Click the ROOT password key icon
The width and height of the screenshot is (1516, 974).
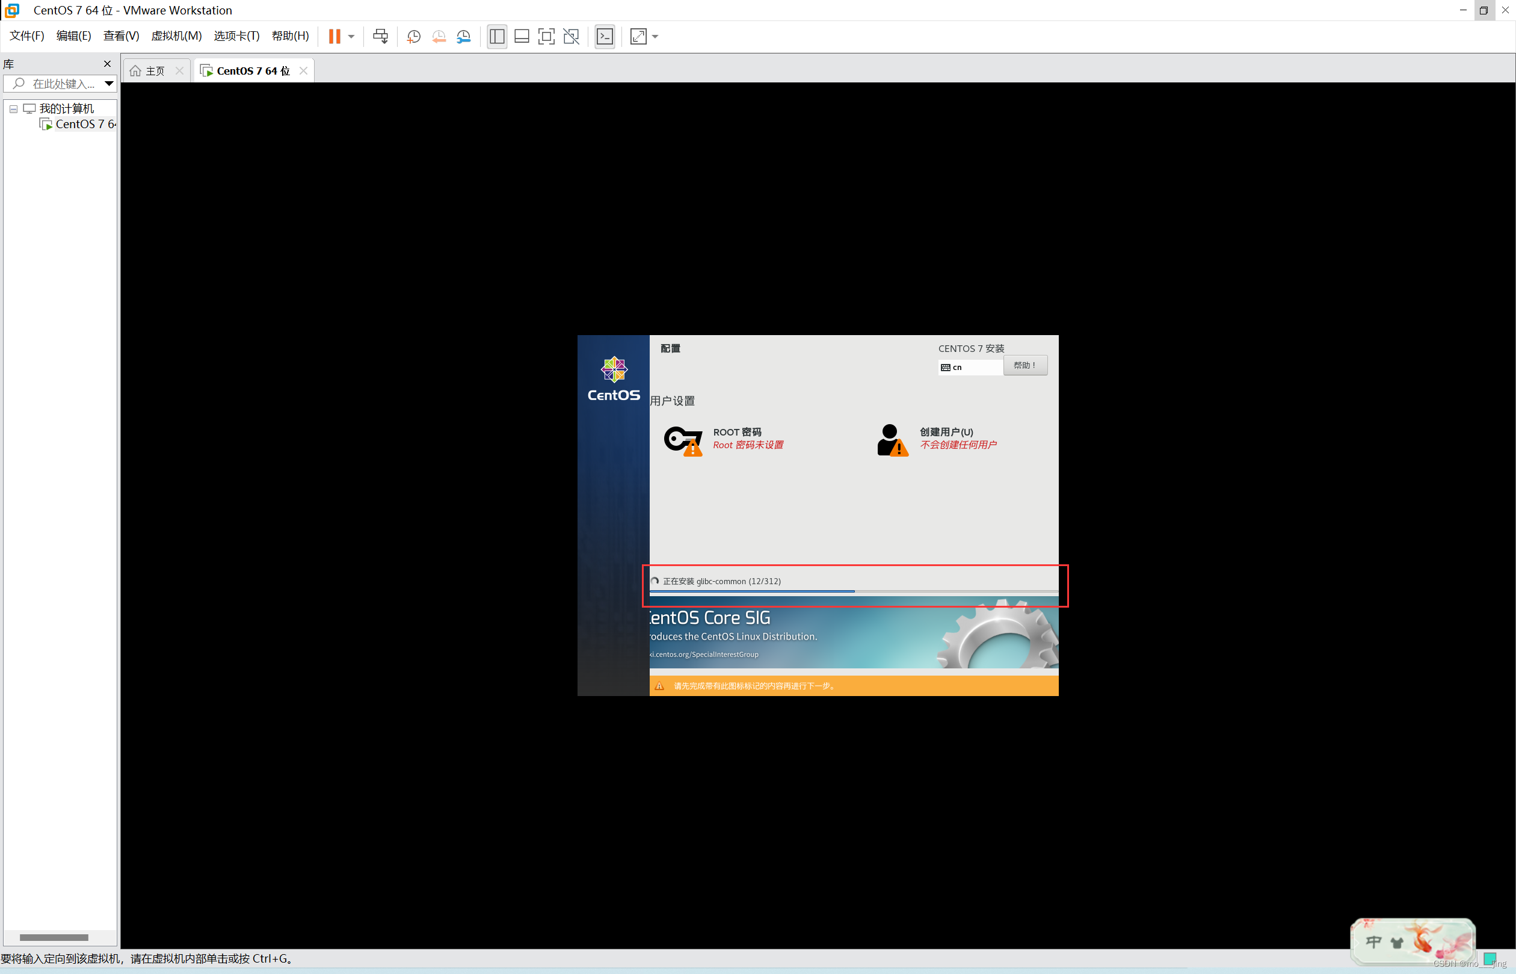click(x=683, y=440)
